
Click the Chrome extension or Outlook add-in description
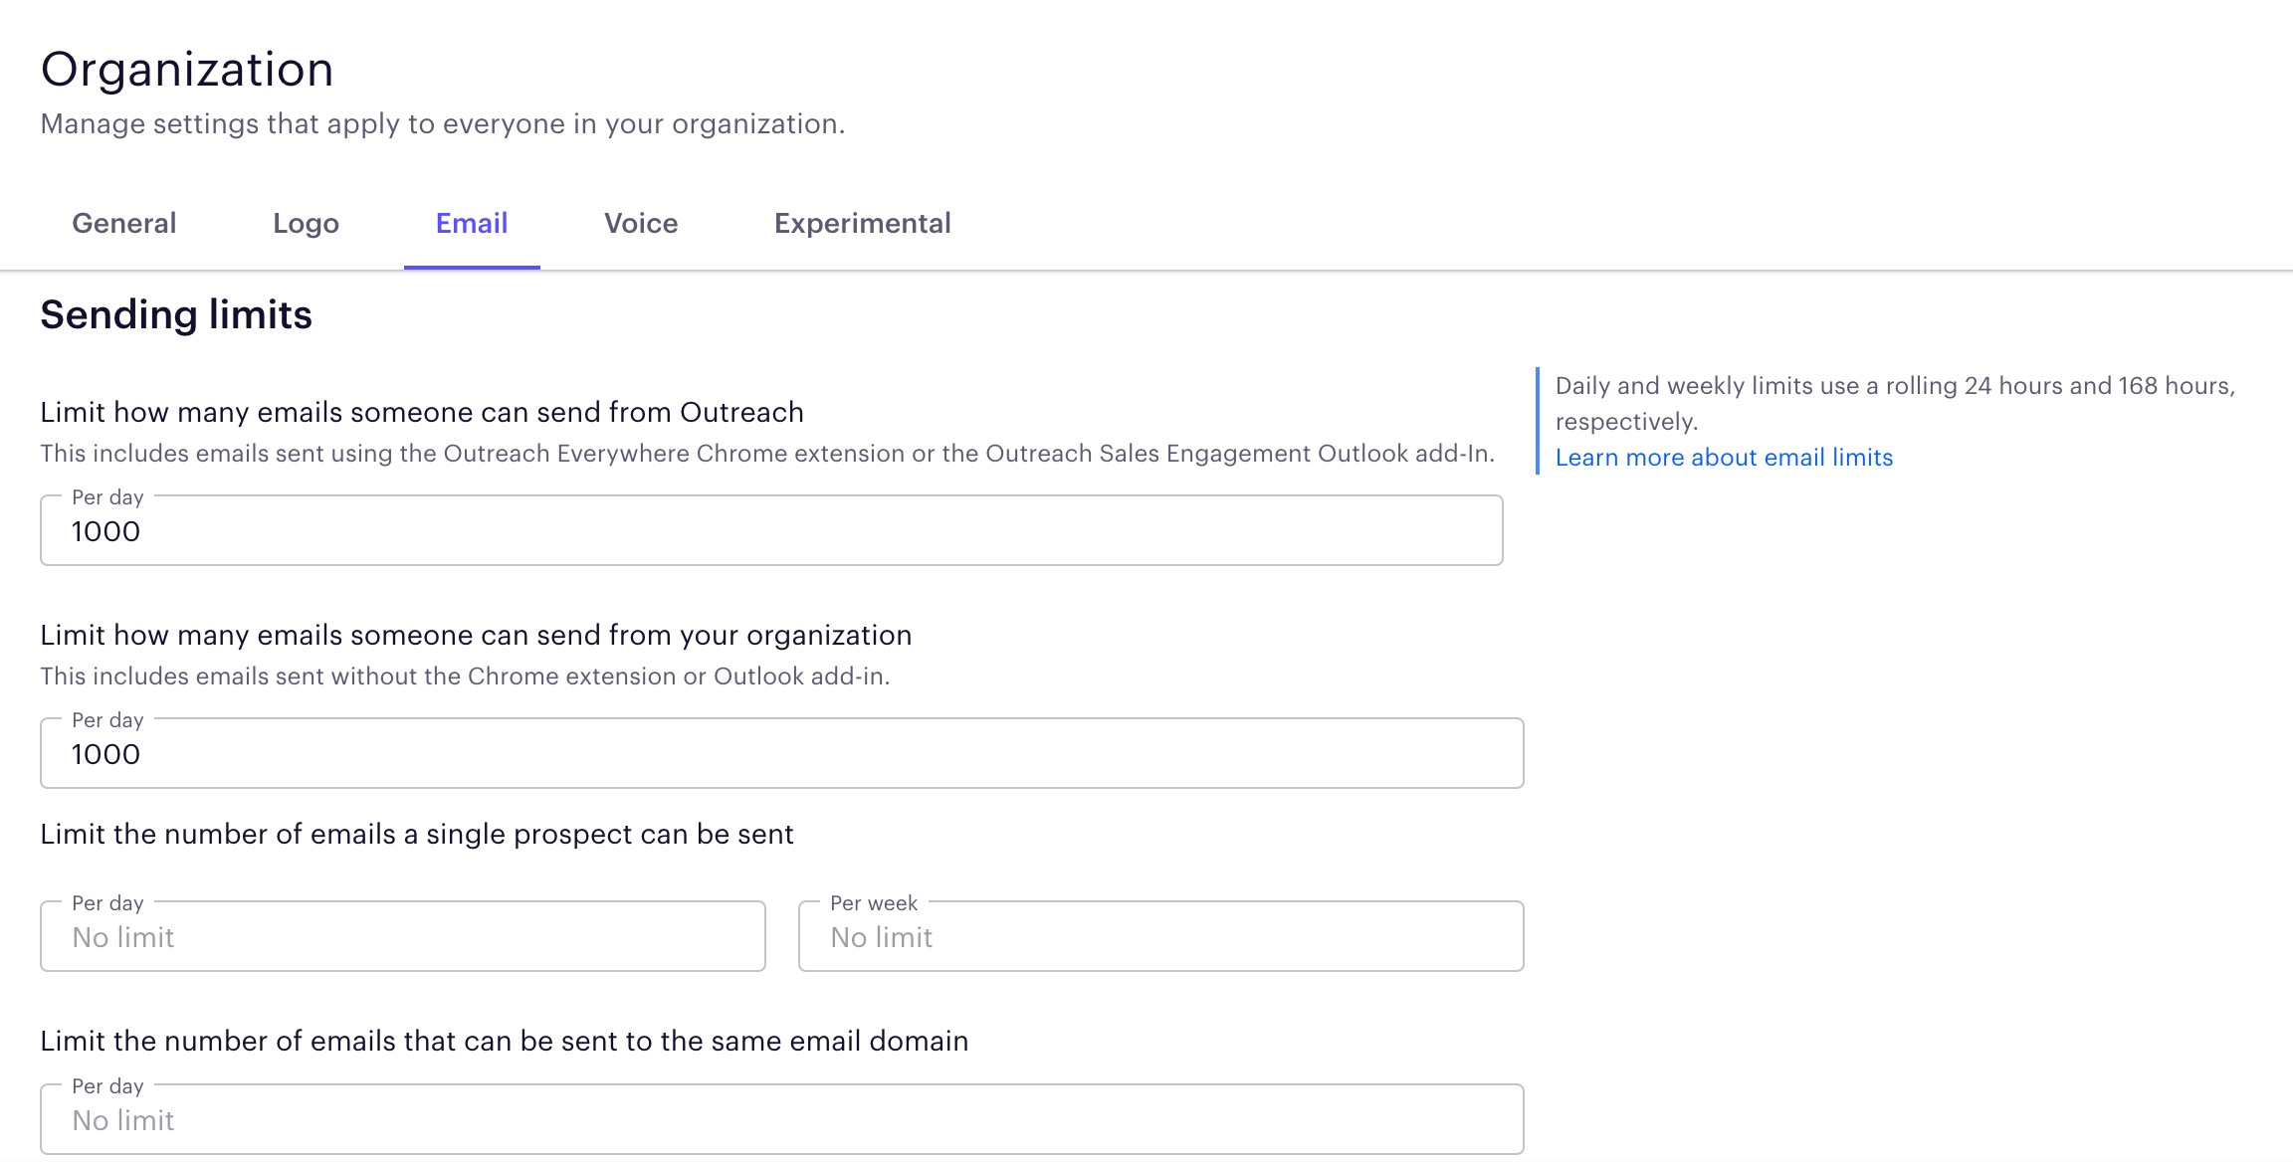pos(465,677)
